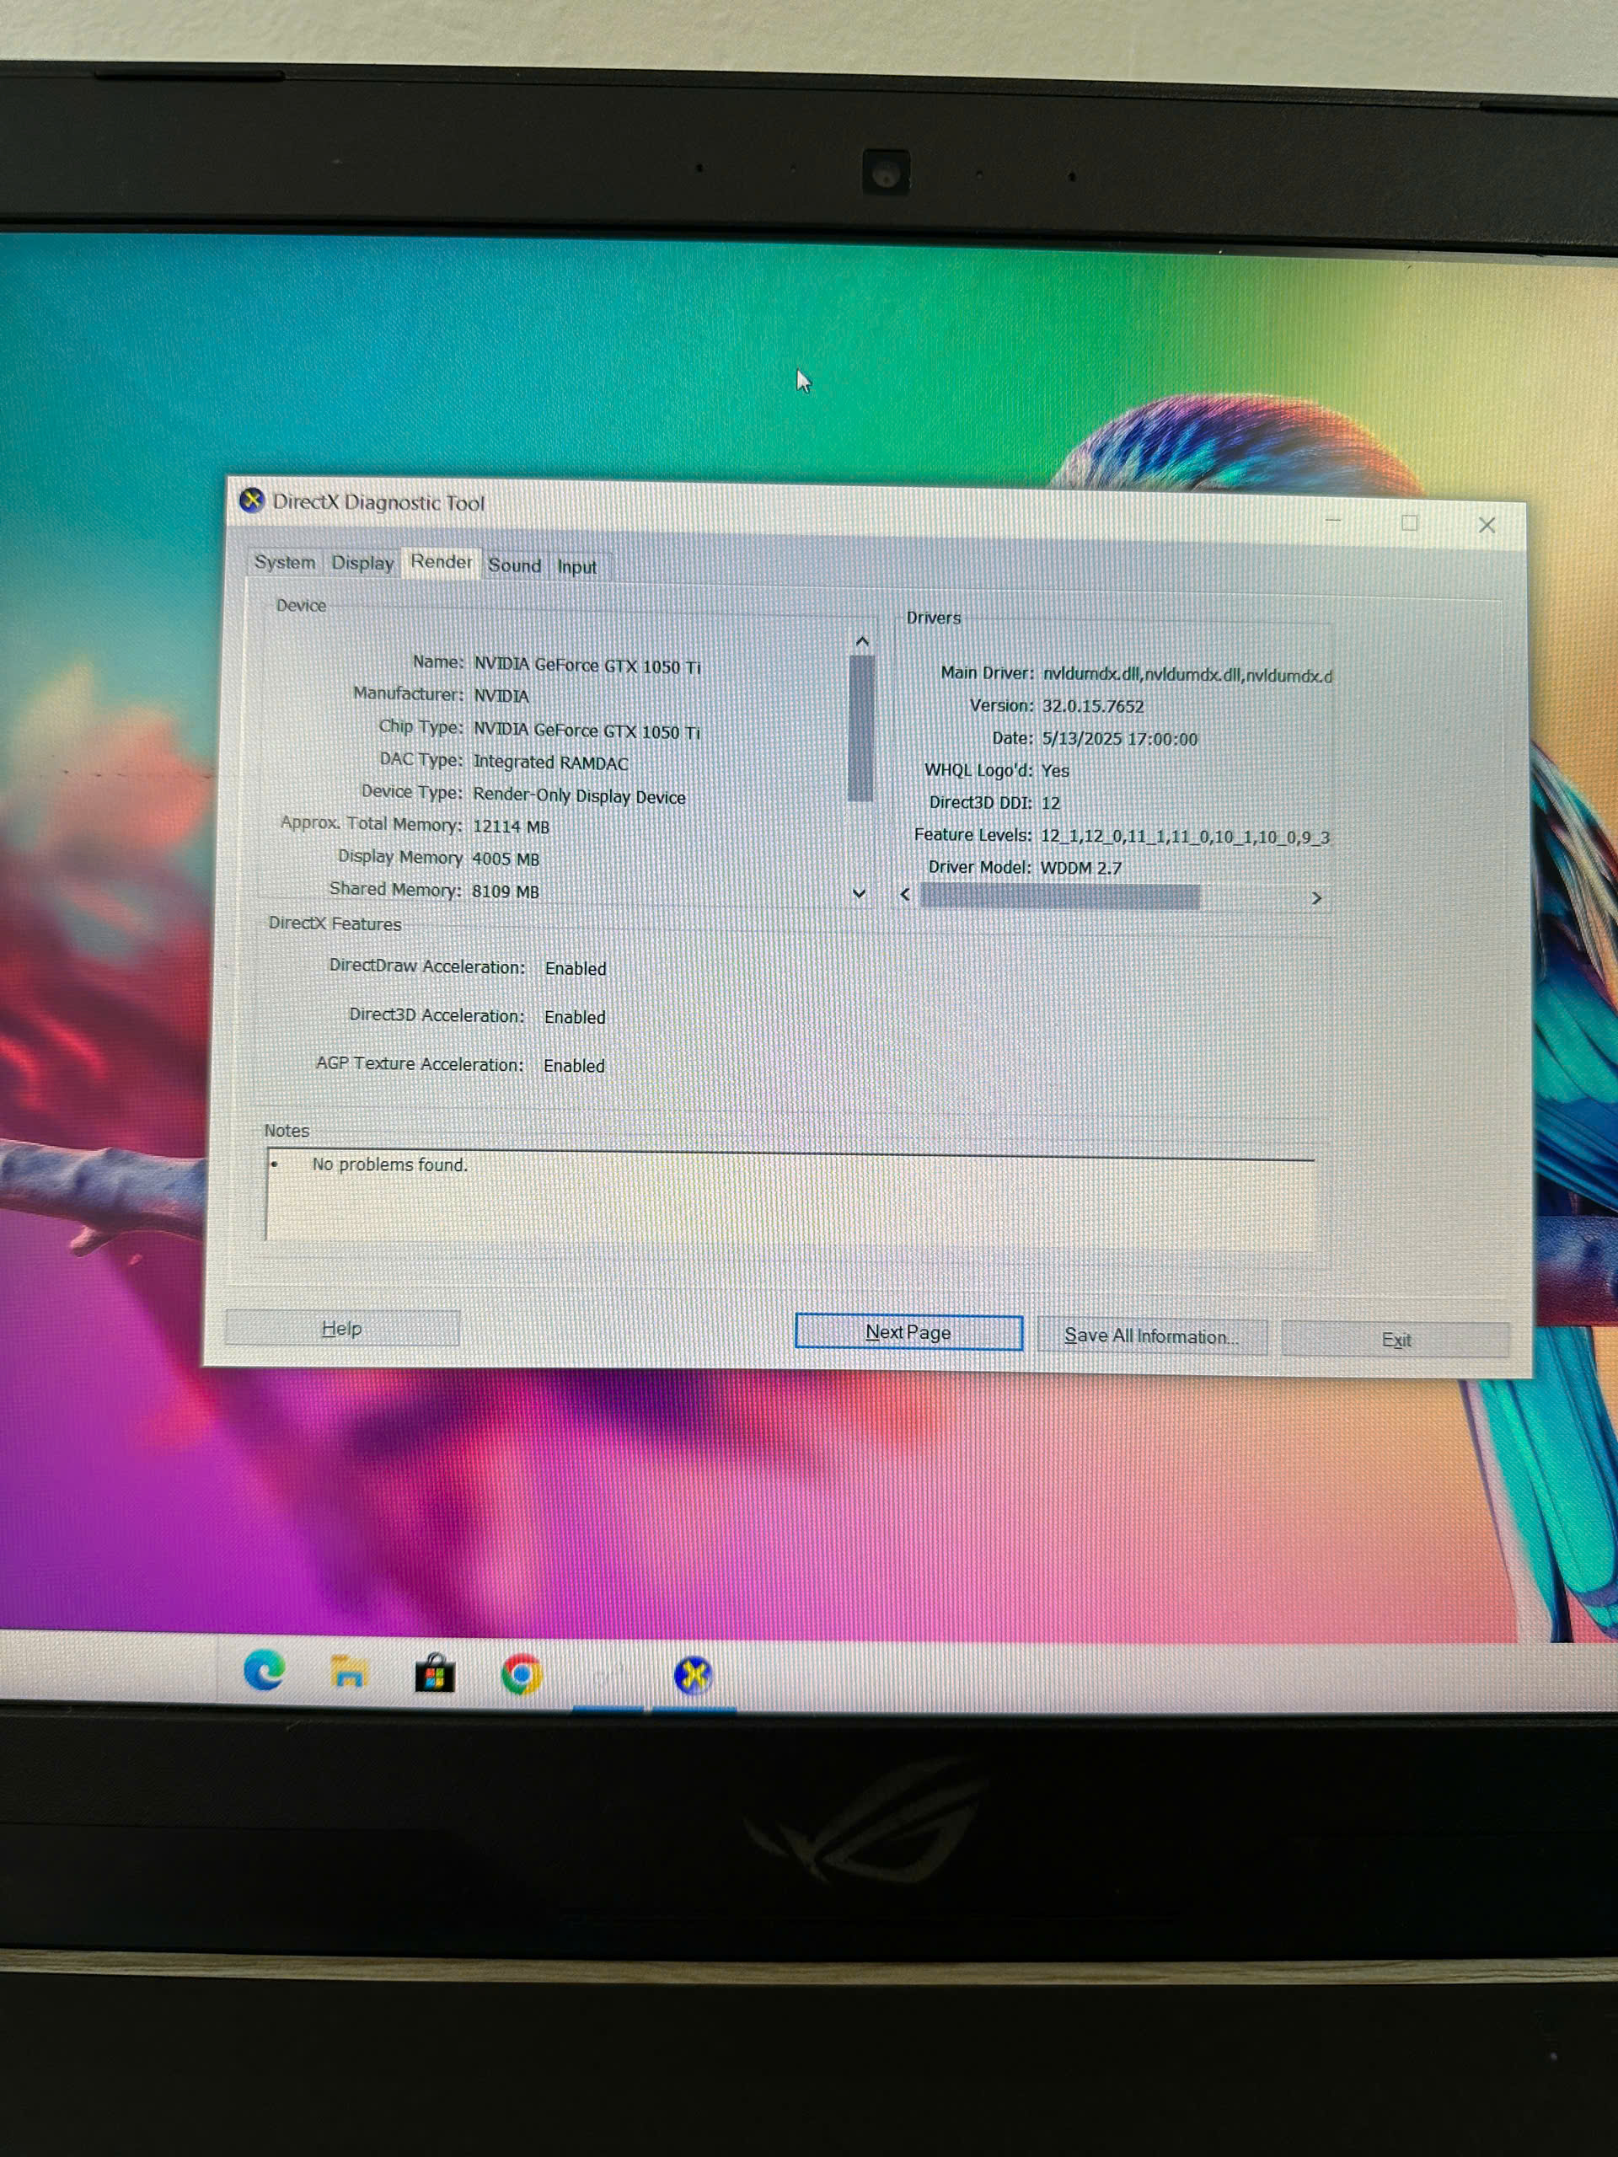This screenshot has height=2157, width=1618.
Task: Click the Direct3D DDI value 12
Action: (x=1050, y=804)
